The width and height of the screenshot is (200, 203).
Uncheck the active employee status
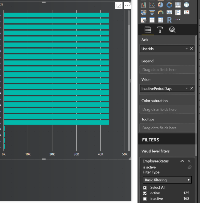coord(145,193)
